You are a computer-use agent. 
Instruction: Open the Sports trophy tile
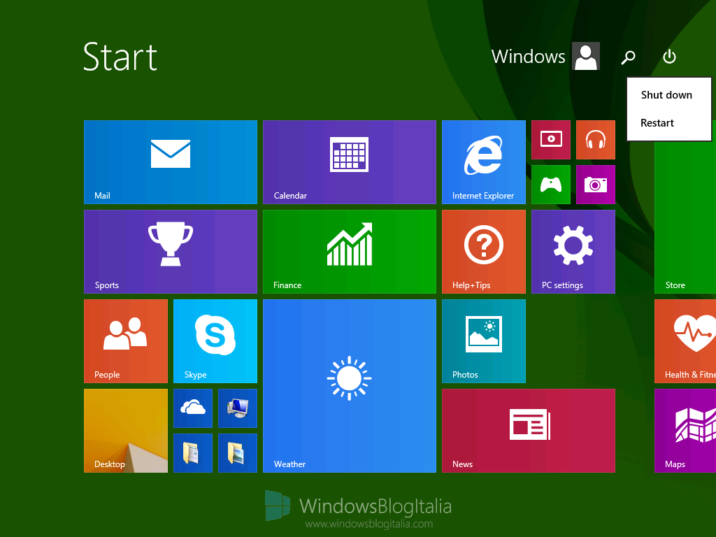point(171,252)
